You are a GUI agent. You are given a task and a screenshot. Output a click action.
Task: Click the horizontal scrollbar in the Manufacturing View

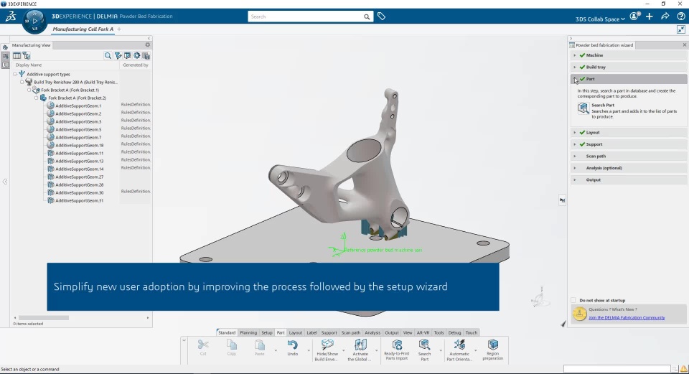click(44, 318)
